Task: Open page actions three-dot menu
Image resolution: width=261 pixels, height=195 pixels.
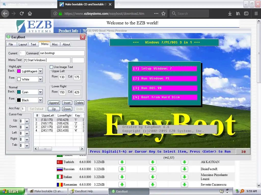Action: coord(156,13)
